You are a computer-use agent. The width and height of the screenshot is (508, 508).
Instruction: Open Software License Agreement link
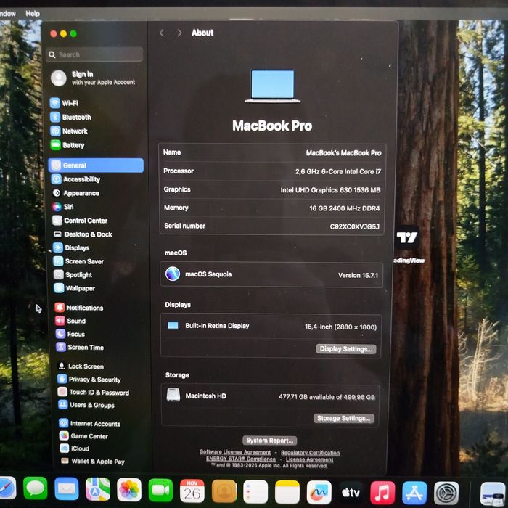coord(235,452)
